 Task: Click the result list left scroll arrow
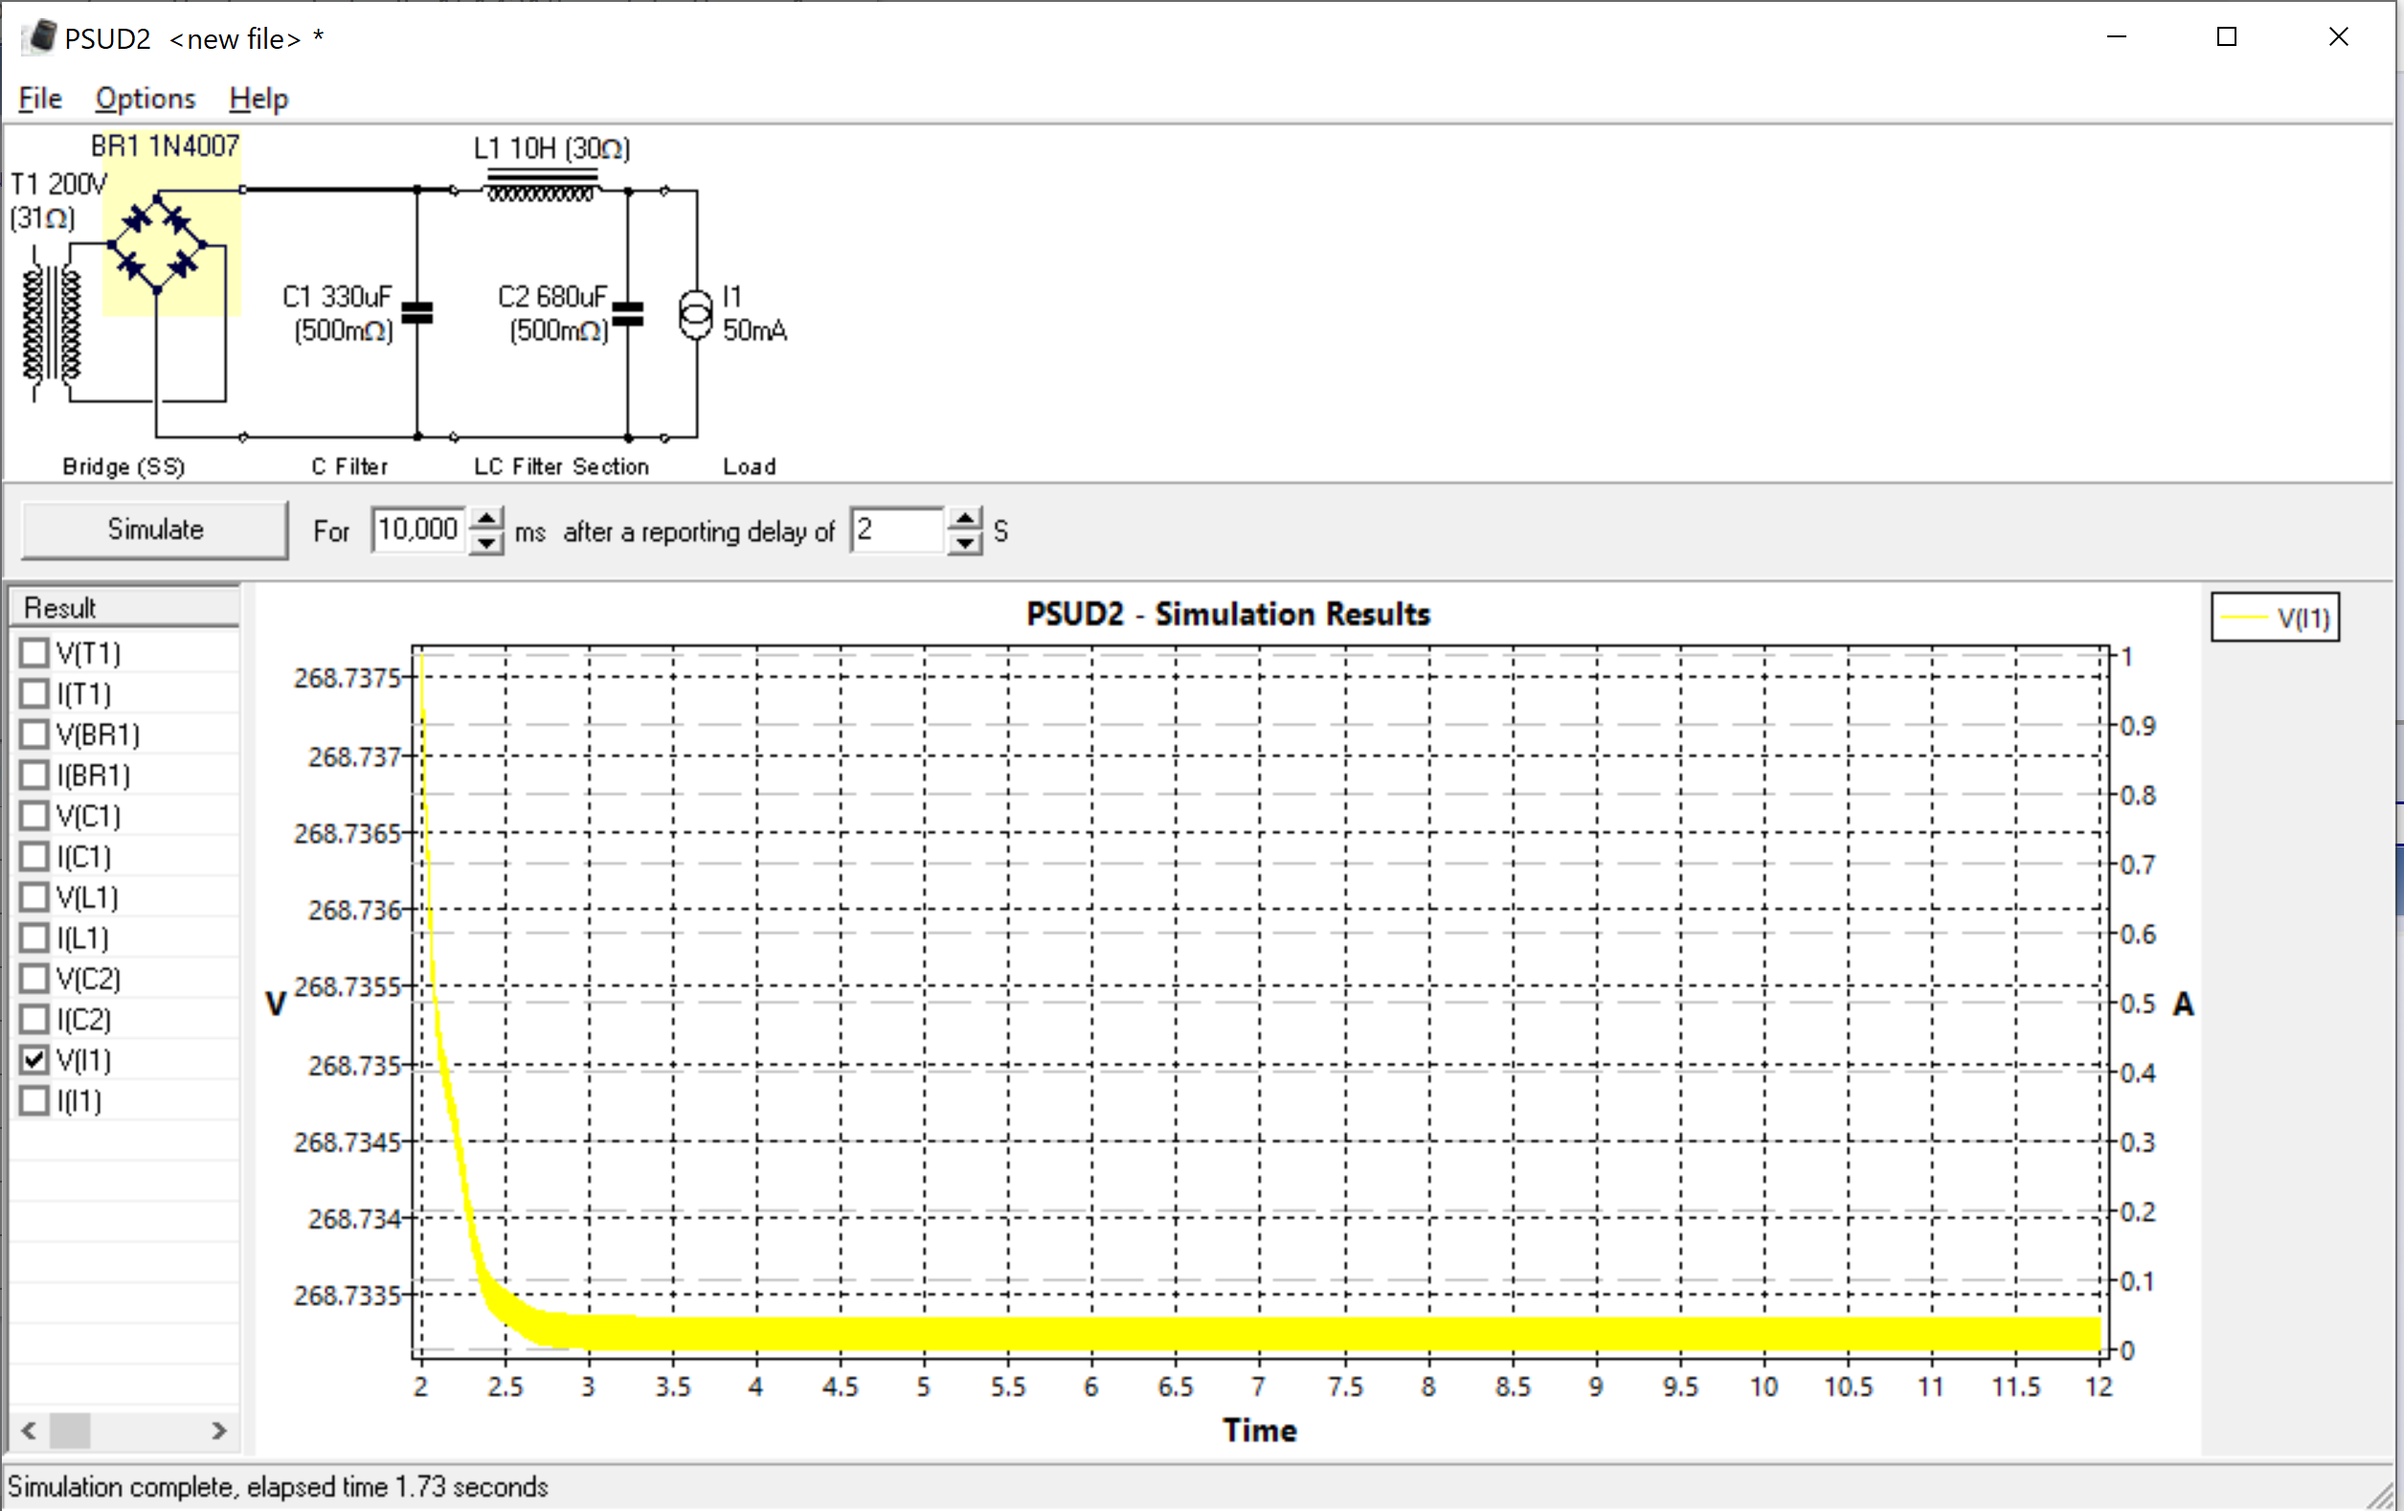tap(29, 1431)
